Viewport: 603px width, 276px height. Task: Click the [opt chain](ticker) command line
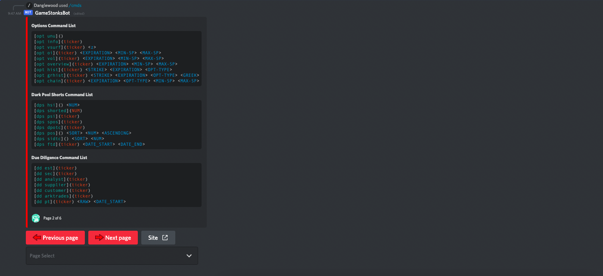[x=117, y=81]
